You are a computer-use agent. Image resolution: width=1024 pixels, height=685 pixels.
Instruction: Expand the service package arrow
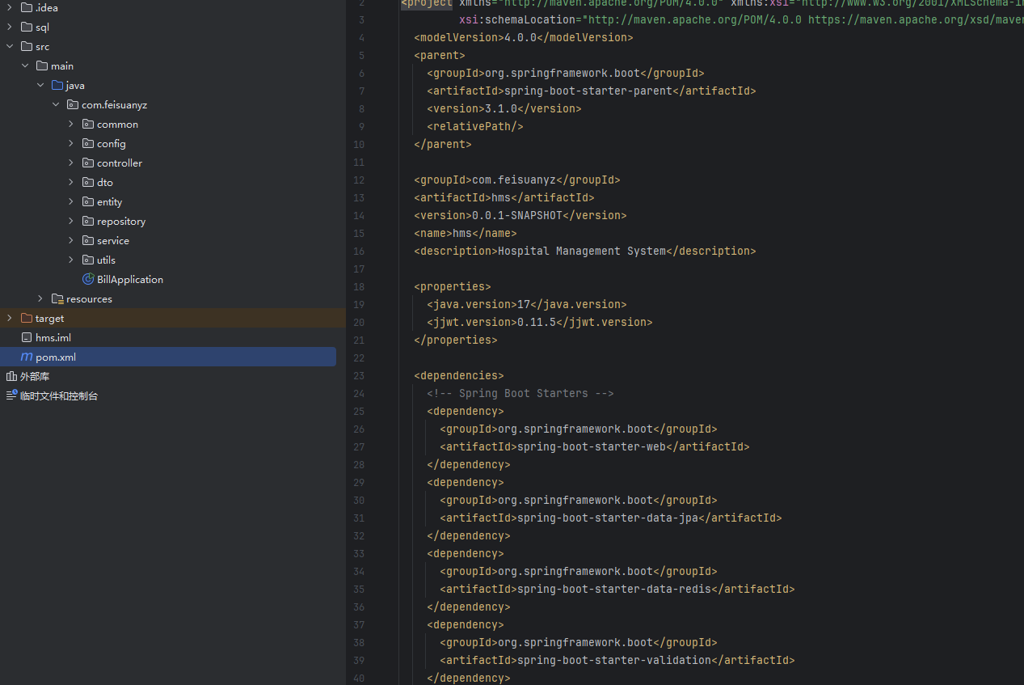pyautogui.click(x=71, y=240)
